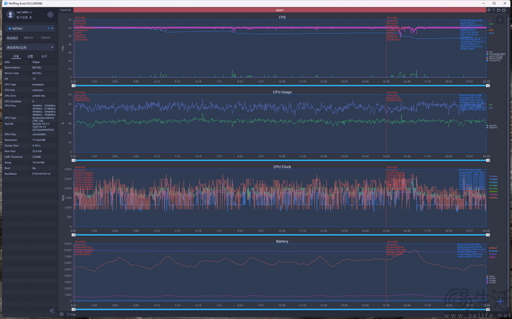Switch to the device info tab
This screenshot has width=512, height=319.
(16, 57)
